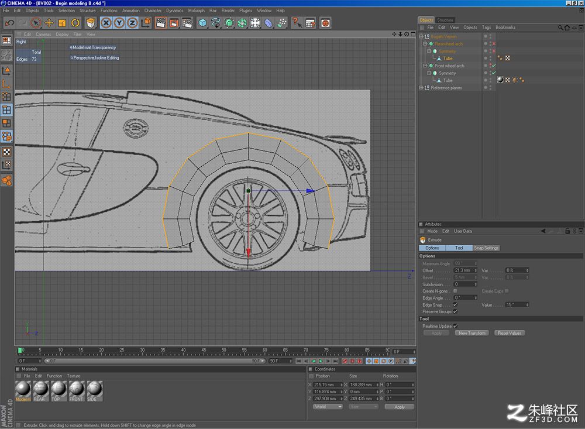The width and height of the screenshot is (585, 429).
Task: Open the Render Settings icon
Action: pyautogui.click(x=187, y=23)
